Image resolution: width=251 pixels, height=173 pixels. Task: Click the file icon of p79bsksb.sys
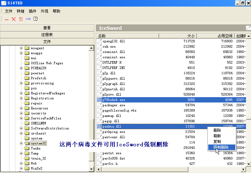point(99,100)
